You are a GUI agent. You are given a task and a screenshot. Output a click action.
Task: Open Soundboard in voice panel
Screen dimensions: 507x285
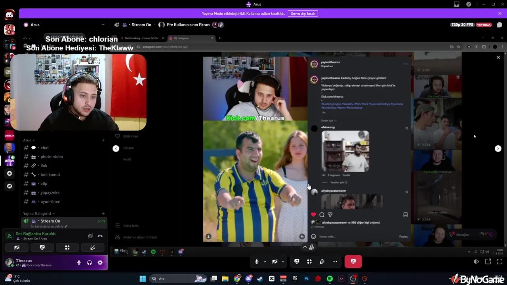pyautogui.click(x=92, y=247)
